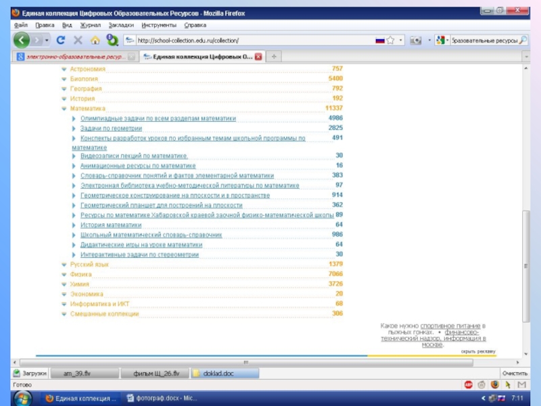Click the Adblock Plus status bar icon
Image resolution: width=541 pixels, height=406 pixels.
468,384
